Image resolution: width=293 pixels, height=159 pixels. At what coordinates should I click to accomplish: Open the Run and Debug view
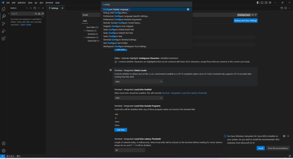[x=4, y=31]
